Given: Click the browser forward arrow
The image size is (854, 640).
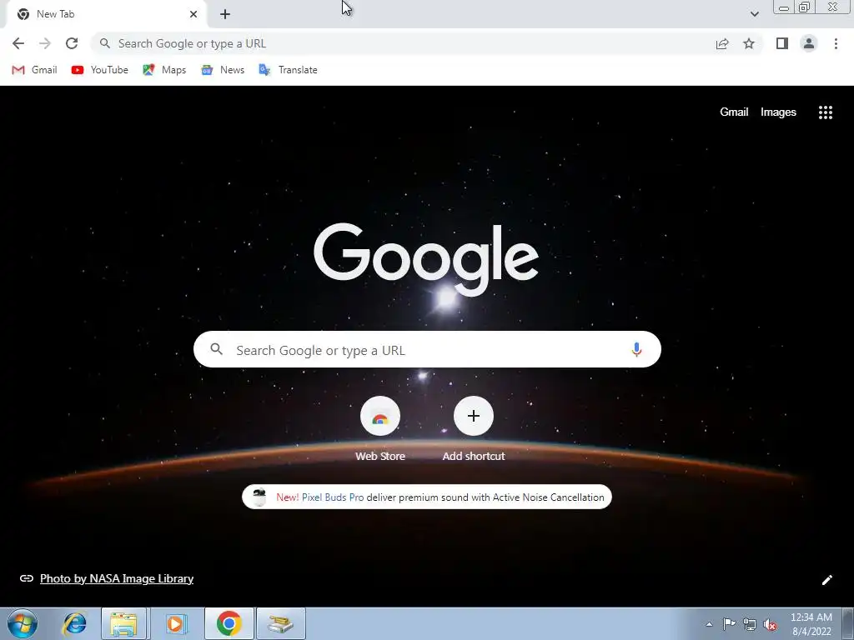Looking at the screenshot, I should pos(45,43).
